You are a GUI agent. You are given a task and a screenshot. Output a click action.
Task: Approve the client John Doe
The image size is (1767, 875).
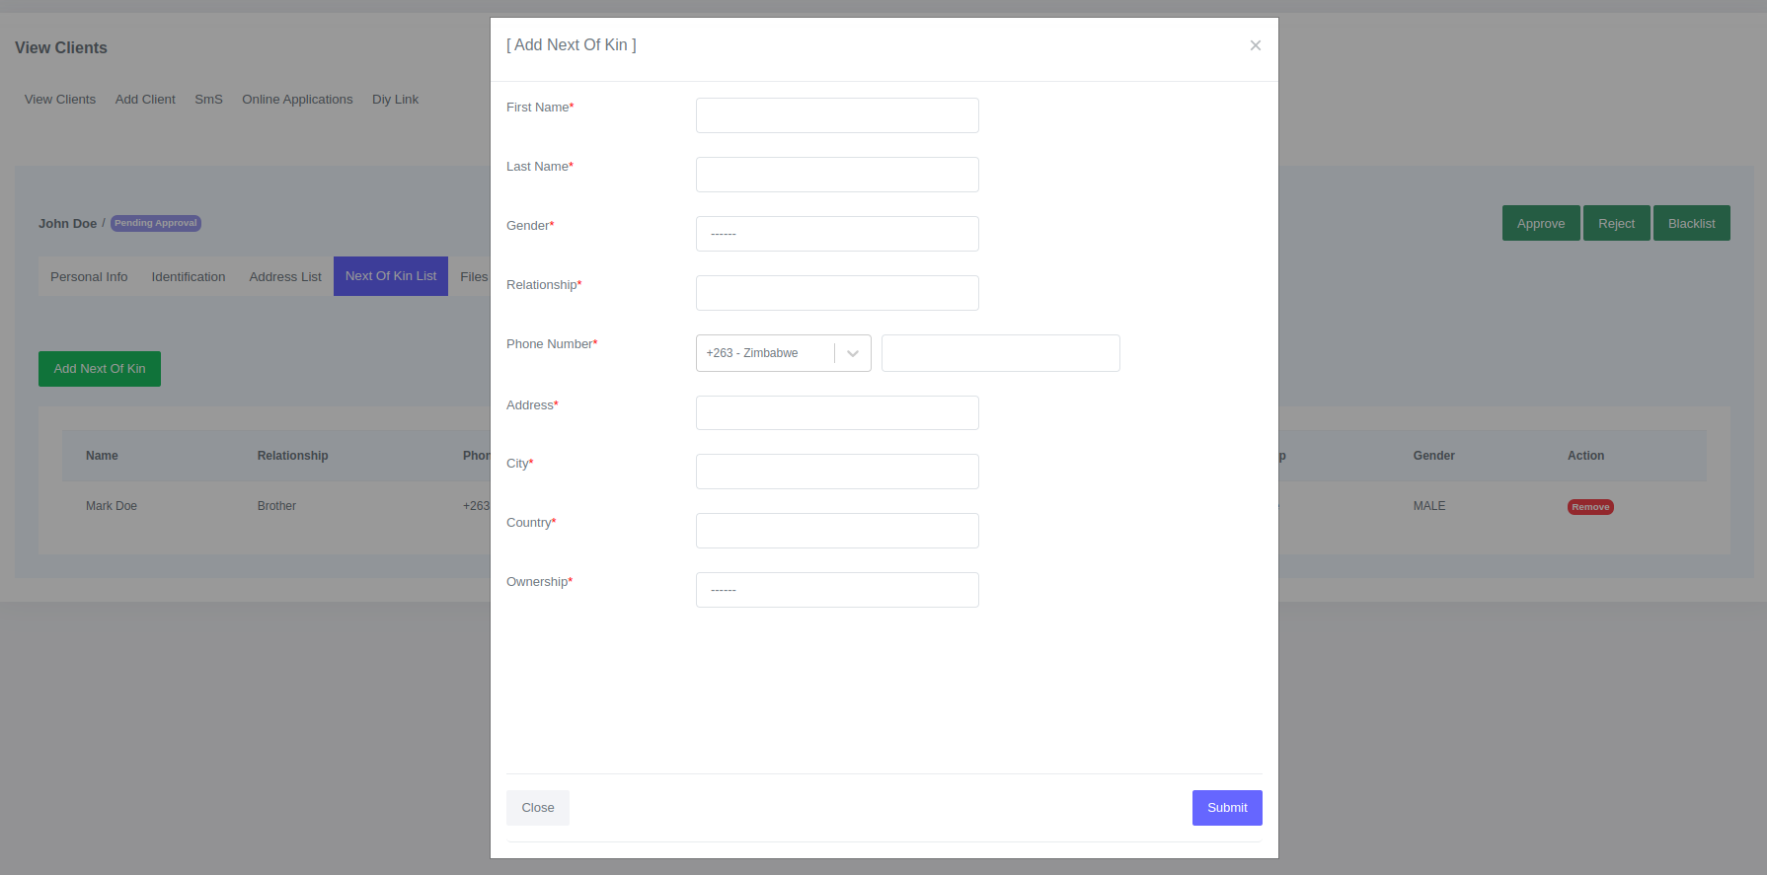(1540, 223)
